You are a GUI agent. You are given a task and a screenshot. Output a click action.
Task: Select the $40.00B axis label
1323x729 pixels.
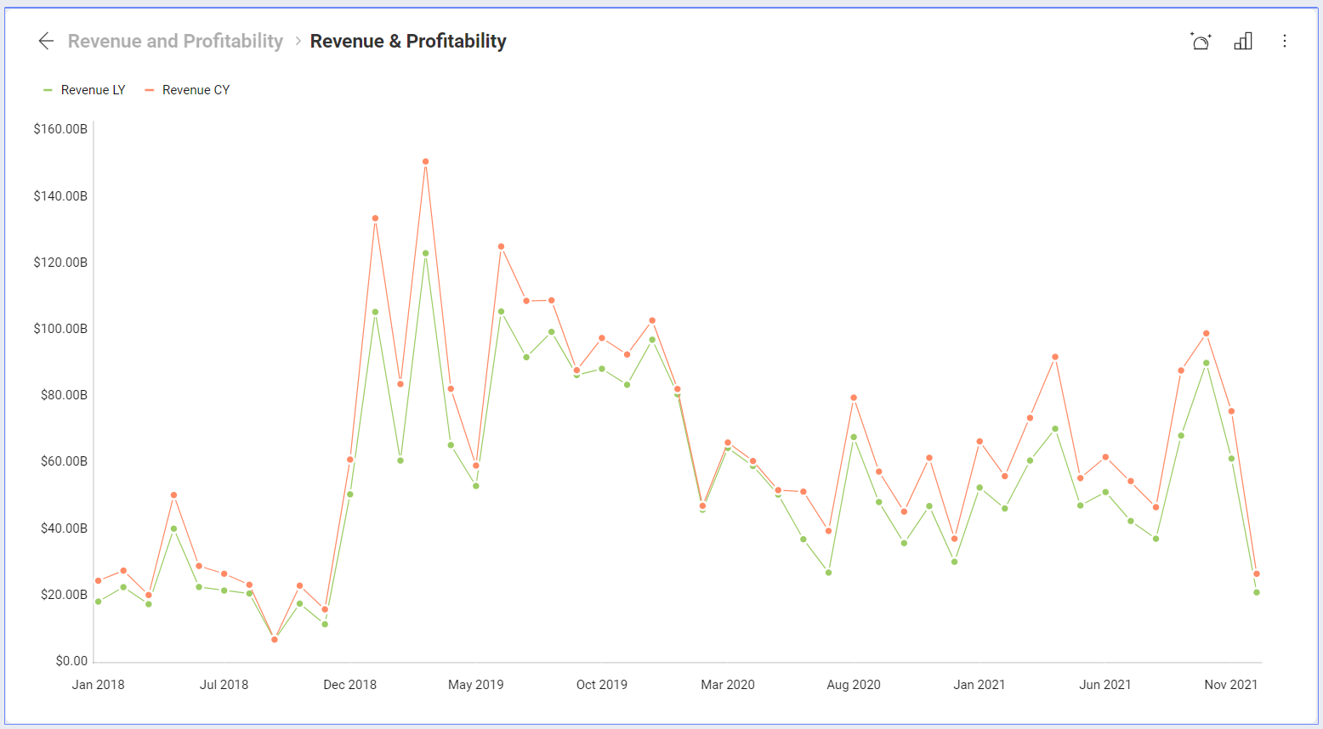64,528
